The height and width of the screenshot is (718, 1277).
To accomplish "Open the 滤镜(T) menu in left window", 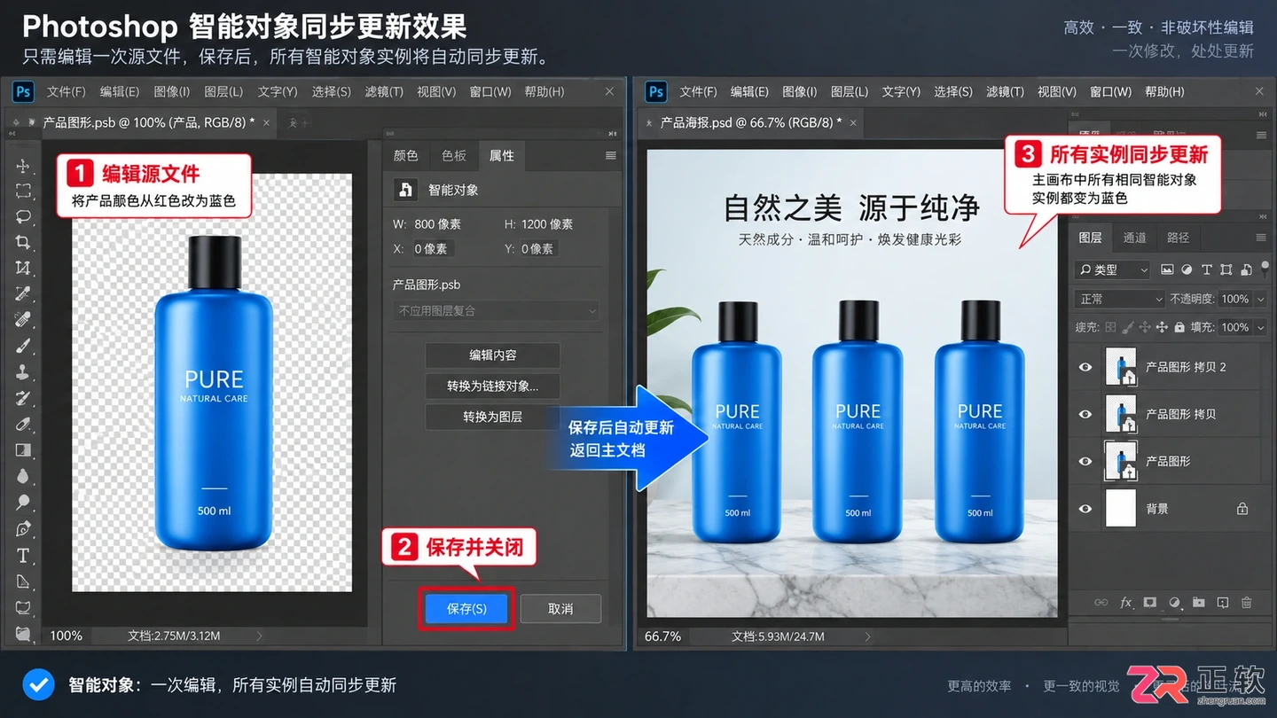I will tap(384, 91).
